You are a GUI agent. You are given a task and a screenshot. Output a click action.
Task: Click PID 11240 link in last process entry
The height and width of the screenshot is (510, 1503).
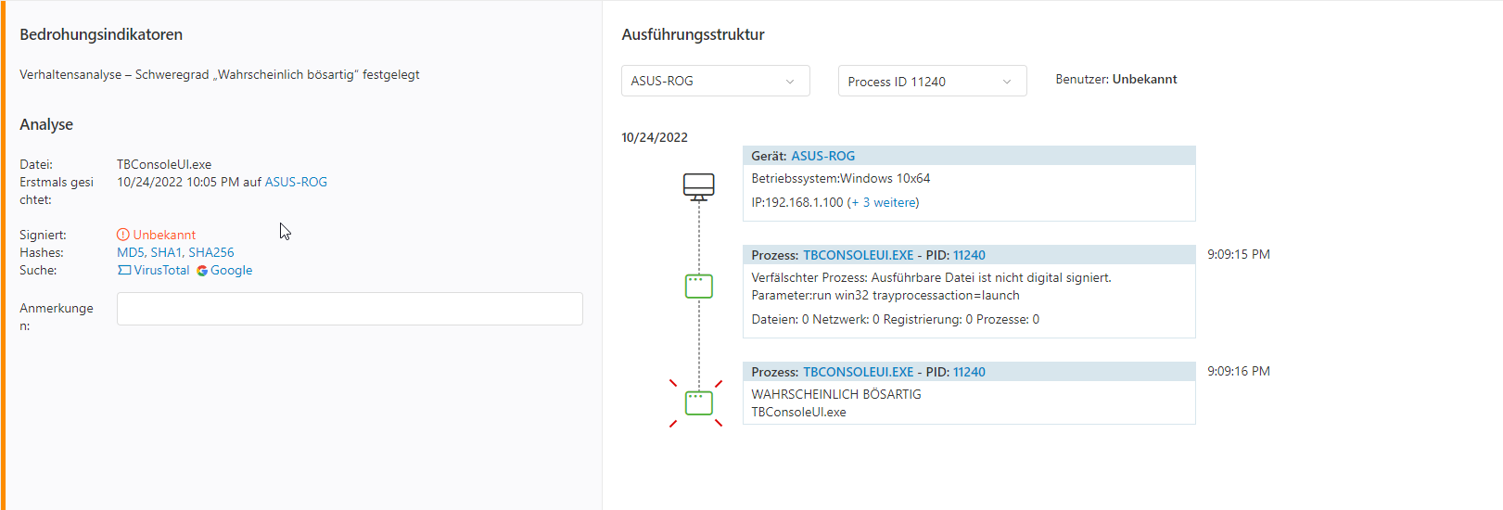point(969,372)
